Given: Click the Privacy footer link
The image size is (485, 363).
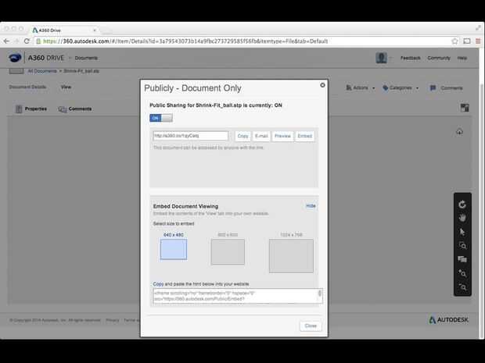Looking at the screenshot, I should (113, 320).
